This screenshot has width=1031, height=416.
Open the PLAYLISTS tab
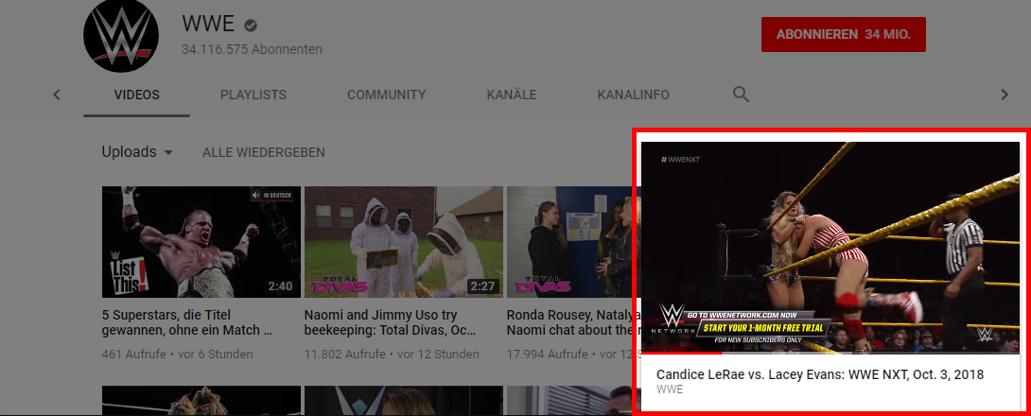click(253, 95)
